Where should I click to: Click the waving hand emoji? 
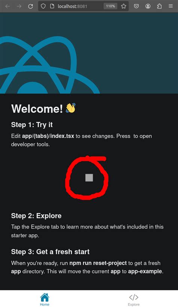(71, 108)
